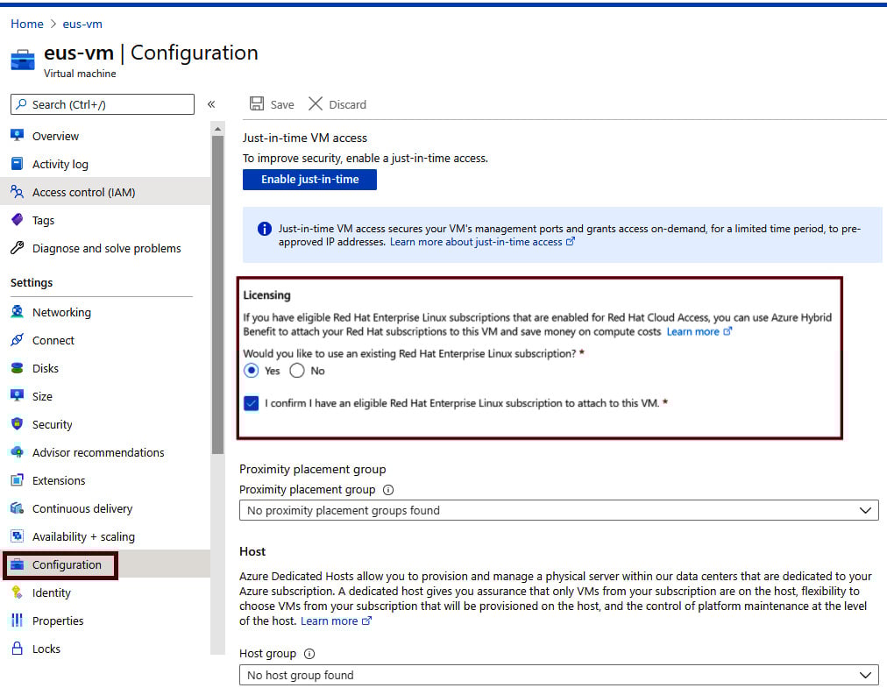Click the Size monitor icon
This screenshot has width=887, height=688.
17,395
